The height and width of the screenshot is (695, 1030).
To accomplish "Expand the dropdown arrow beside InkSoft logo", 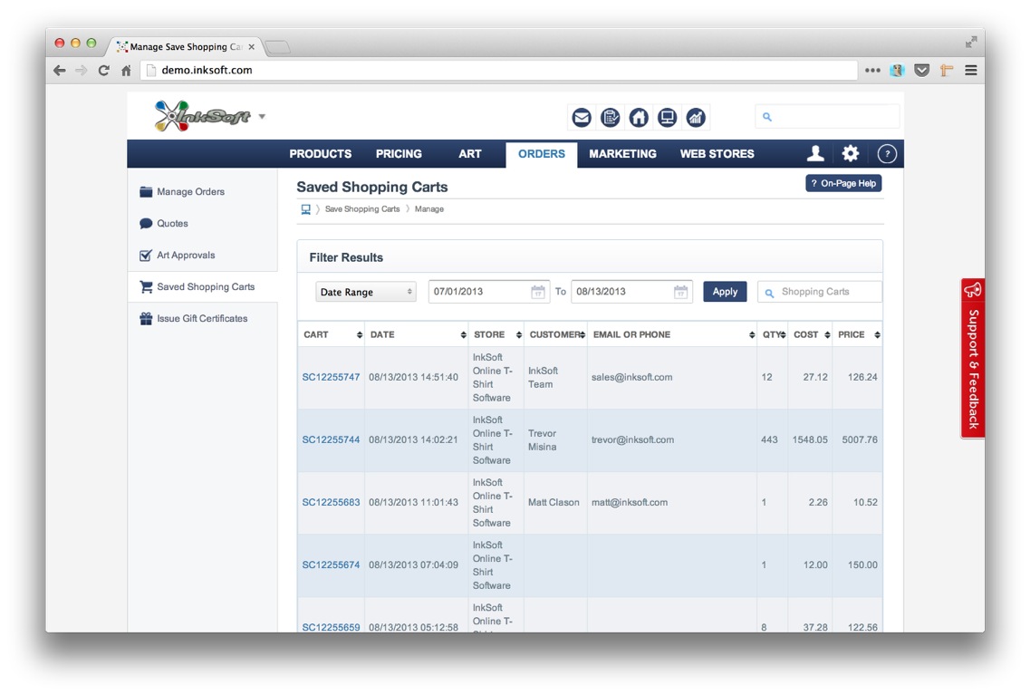I will [x=262, y=116].
